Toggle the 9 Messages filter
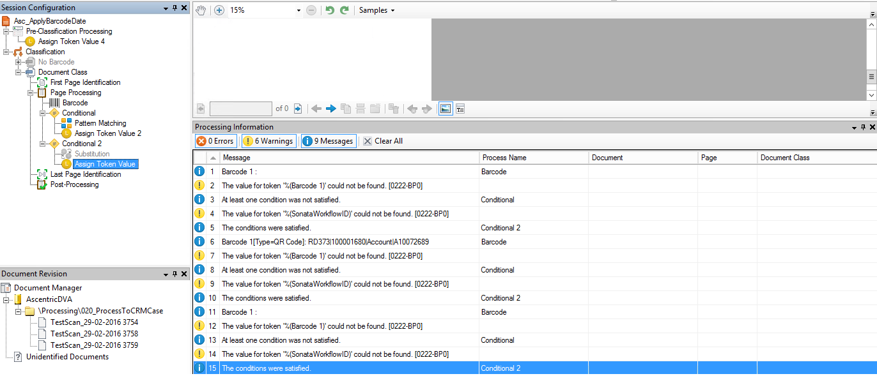877x390 pixels. [328, 141]
